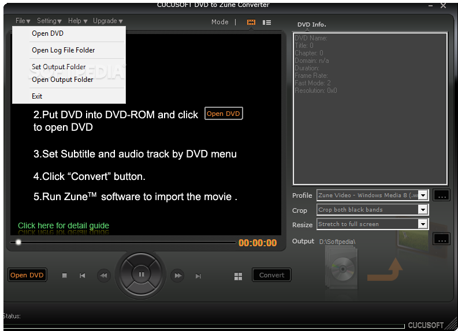This screenshot has width=458, height=331.
Task: Click the bottom-left Open DVD button
Action: tap(27, 275)
